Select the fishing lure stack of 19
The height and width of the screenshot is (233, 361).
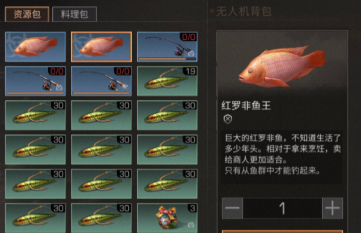167,81
